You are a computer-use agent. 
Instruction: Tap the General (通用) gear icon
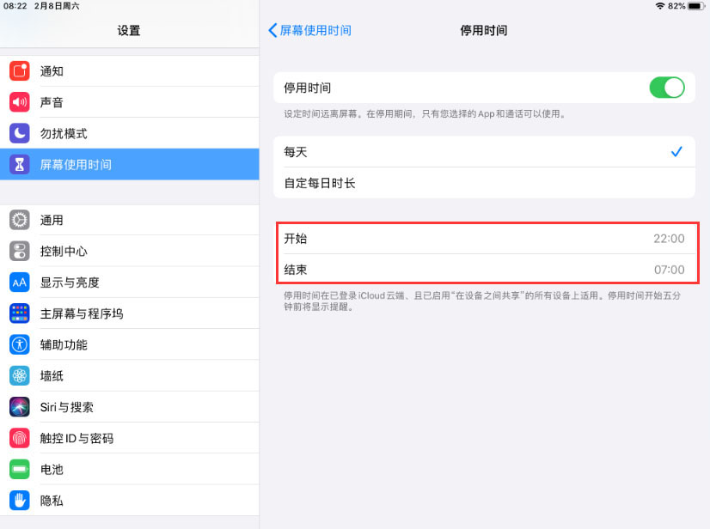pos(20,220)
